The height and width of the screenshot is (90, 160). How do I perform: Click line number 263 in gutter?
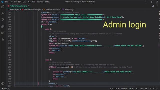(x=10, y=12)
